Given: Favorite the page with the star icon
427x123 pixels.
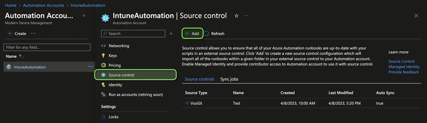Looking at the screenshot, I should pos(237,16).
